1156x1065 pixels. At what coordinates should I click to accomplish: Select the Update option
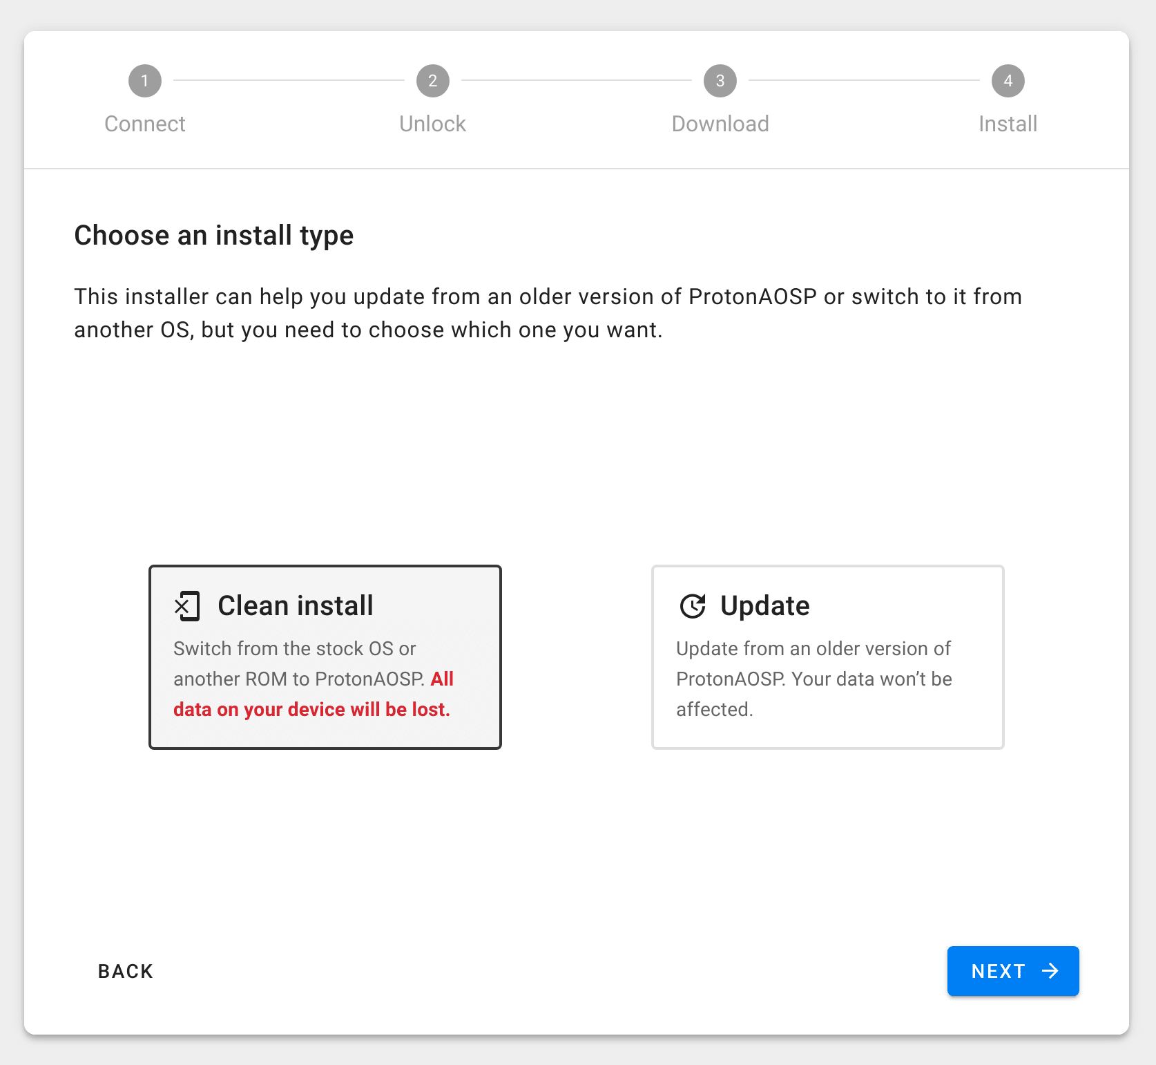[827, 657]
